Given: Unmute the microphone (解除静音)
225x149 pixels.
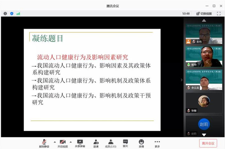Looking at the screenshot, I should point(44,143).
